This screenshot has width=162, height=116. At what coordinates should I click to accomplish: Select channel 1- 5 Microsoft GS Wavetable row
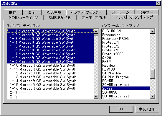[51, 46]
